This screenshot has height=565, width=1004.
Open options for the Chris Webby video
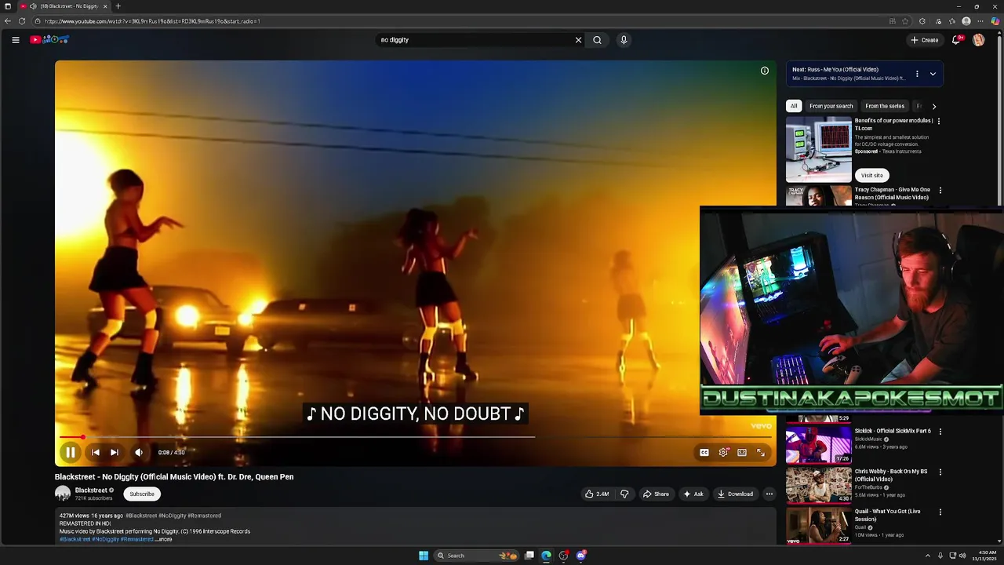click(940, 472)
